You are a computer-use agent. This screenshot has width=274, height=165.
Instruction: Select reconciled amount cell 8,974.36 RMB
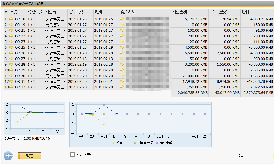point(224,81)
